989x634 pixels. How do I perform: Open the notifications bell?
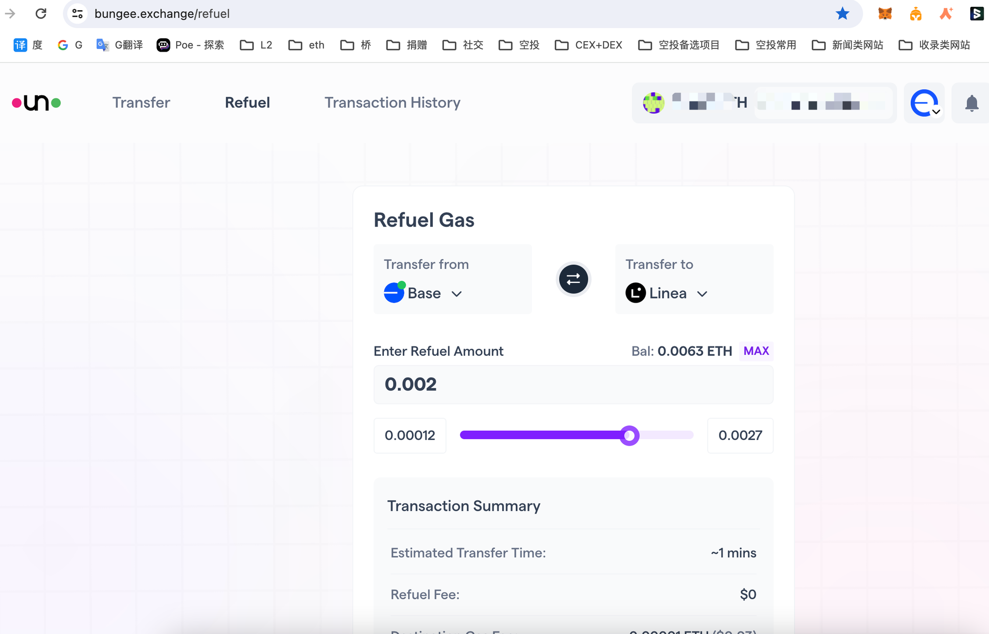[971, 103]
